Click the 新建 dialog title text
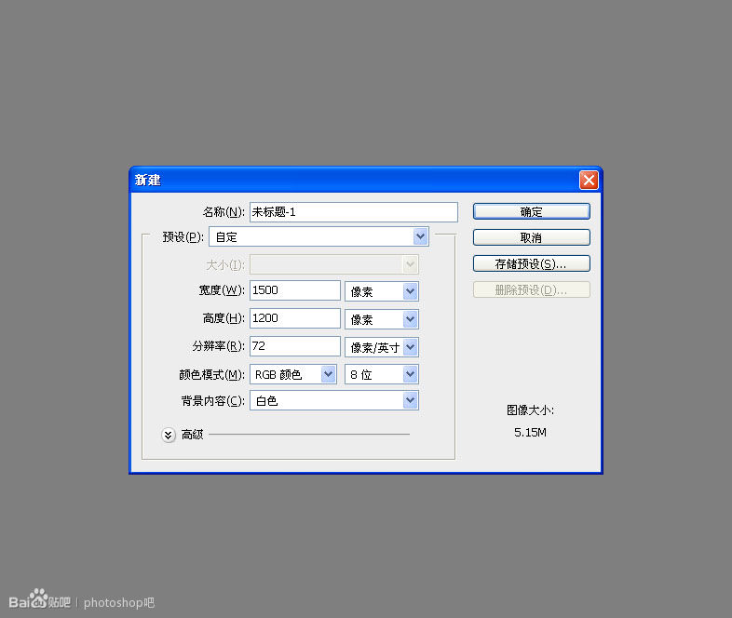 pyautogui.click(x=147, y=180)
